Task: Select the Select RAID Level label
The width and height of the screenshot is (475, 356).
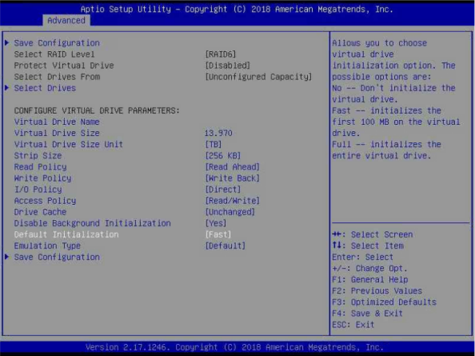Action: (54, 54)
